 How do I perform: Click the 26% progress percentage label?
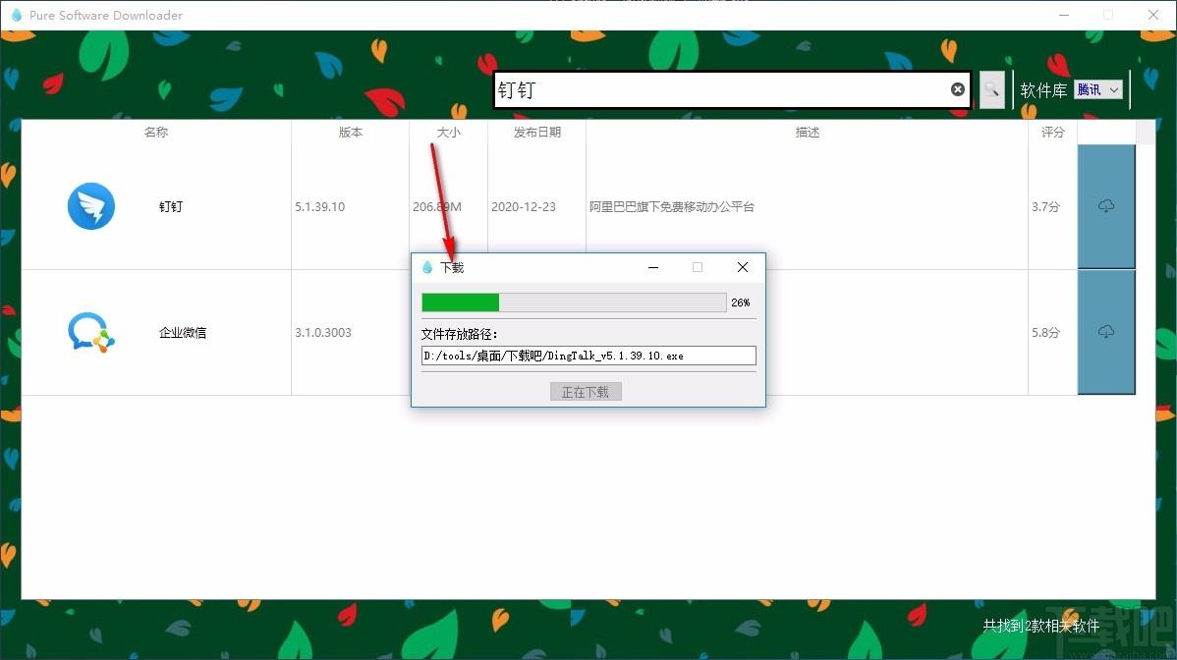(x=740, y=302)
